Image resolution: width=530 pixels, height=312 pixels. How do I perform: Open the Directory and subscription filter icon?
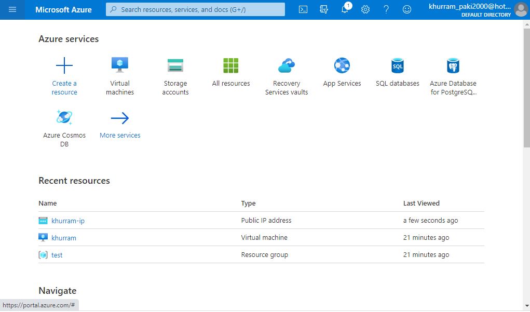point(324,9)
